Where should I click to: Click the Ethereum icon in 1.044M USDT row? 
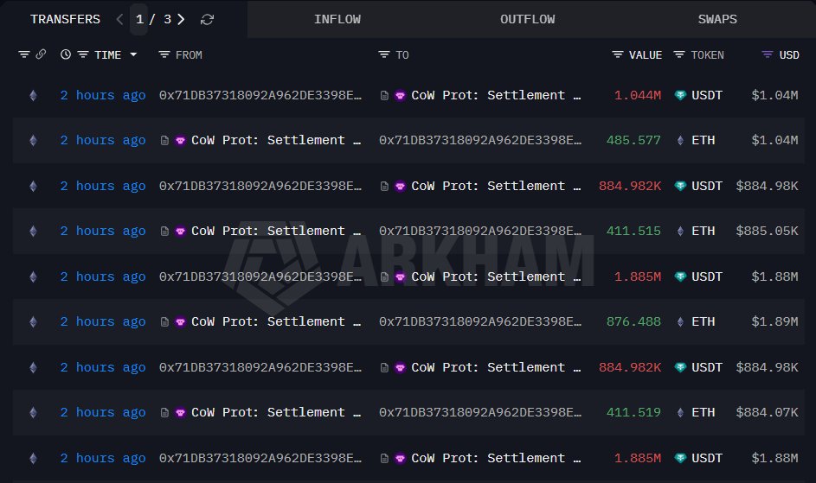point(33,95)
